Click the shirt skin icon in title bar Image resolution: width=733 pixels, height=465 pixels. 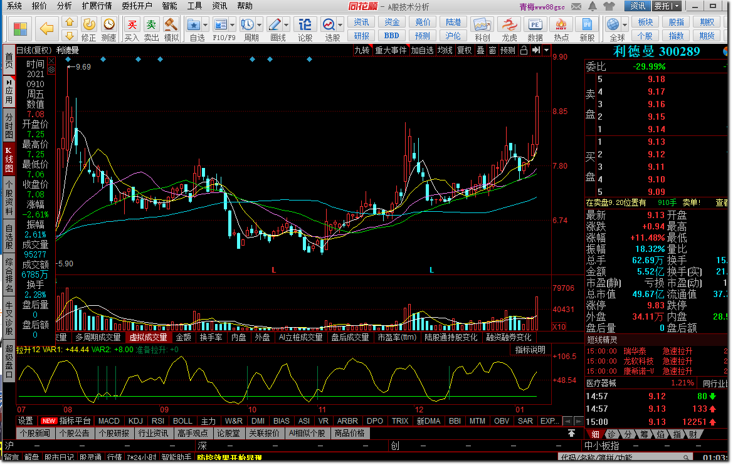click(609, 6)
